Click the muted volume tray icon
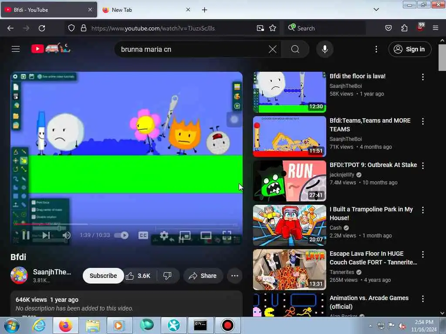 pyautogui.click(x=402, y=326)
